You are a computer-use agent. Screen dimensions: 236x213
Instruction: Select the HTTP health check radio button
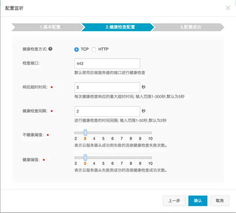[x=94, y=49]
